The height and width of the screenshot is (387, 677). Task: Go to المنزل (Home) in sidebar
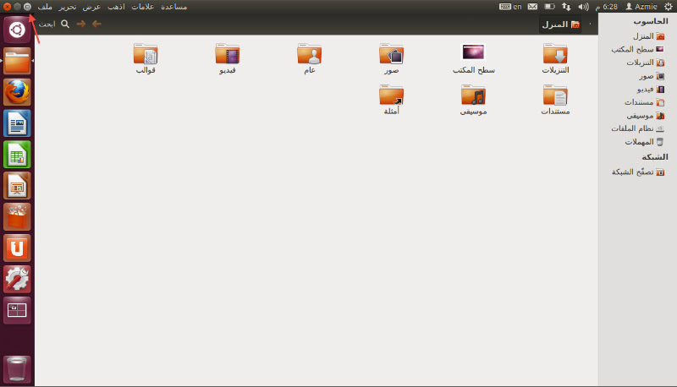pos(648,36)
